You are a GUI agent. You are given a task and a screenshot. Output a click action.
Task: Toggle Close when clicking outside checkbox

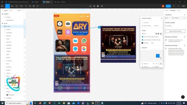click(x=143, y=37)
